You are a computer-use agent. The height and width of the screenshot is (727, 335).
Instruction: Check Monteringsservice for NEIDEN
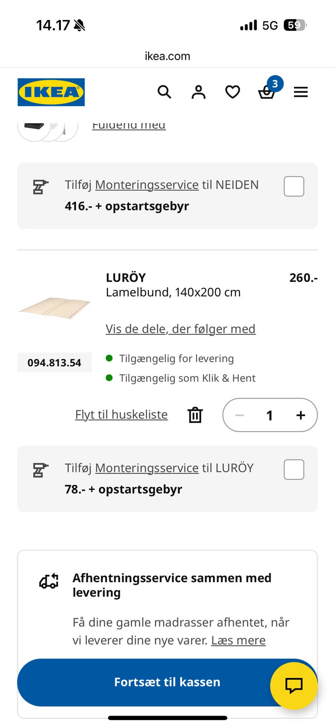coord(294,186)
